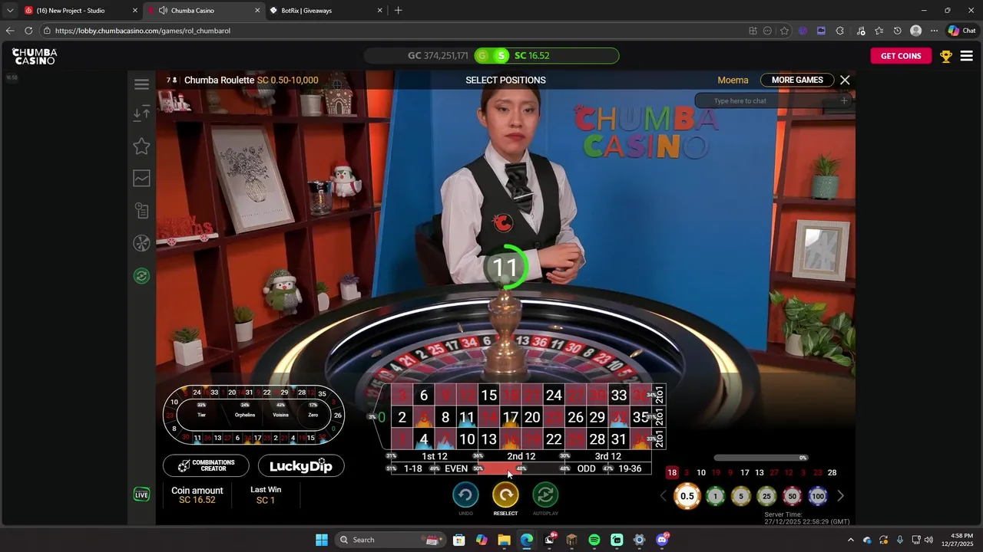Bet on the red color field
983x552 pixels.
[x=500, y=468]
